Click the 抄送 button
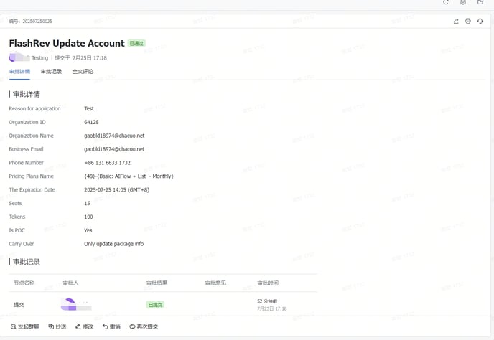The width and height of the screenshot is (494, 340). point(57,326)
